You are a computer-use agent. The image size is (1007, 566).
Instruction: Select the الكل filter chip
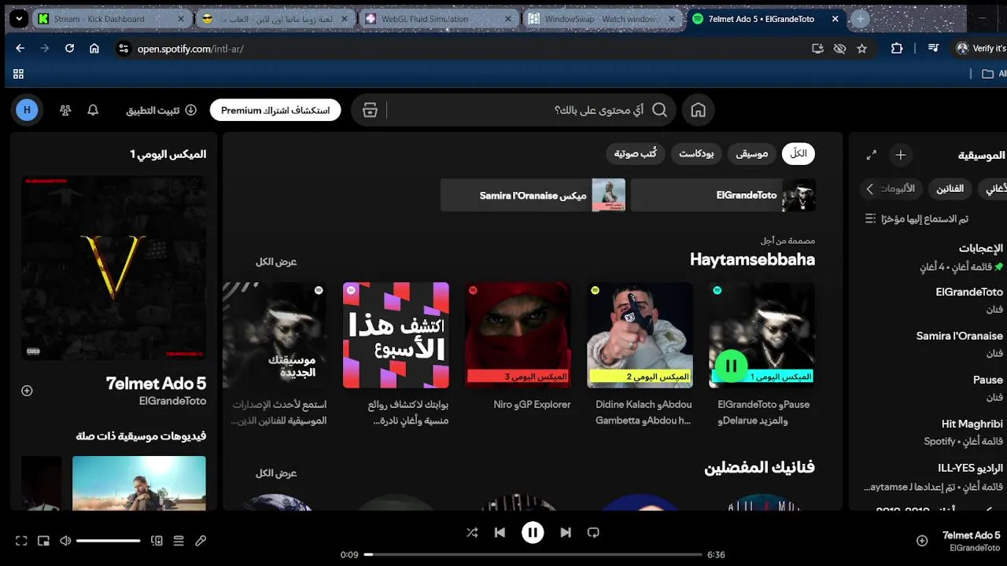click(x=799, y=154)
